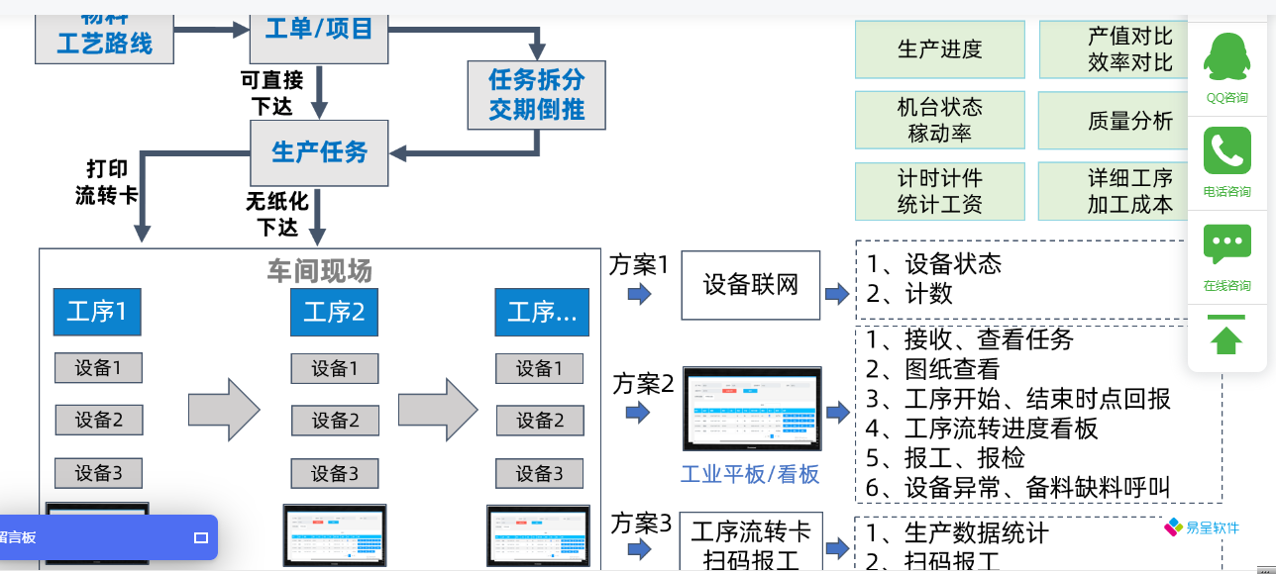Click the 工业平板/看板 caption
This screenshot has width=1276, height=574.
pyautogui.click(x=750, y=474)
